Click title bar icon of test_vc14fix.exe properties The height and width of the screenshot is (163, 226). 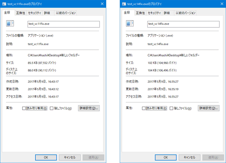[124, 4]
